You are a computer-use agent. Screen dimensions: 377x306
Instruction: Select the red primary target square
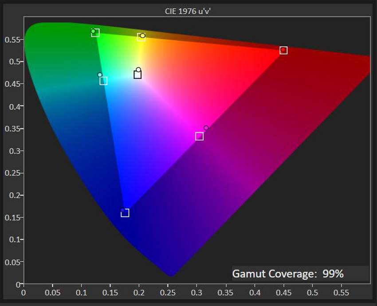pos(283,50)
